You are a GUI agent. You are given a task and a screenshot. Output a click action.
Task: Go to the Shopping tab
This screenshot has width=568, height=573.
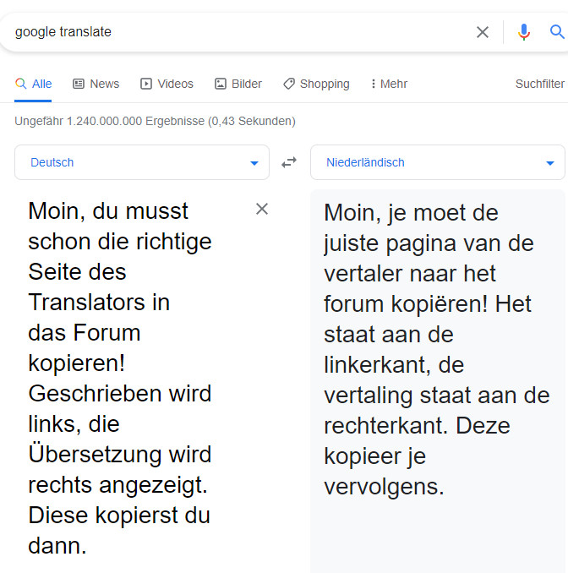(316, 84)
